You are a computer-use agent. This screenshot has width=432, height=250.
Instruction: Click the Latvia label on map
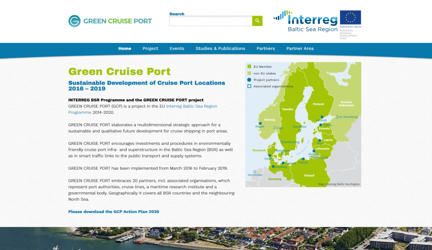pyautogui.click(x=328, y=140)
